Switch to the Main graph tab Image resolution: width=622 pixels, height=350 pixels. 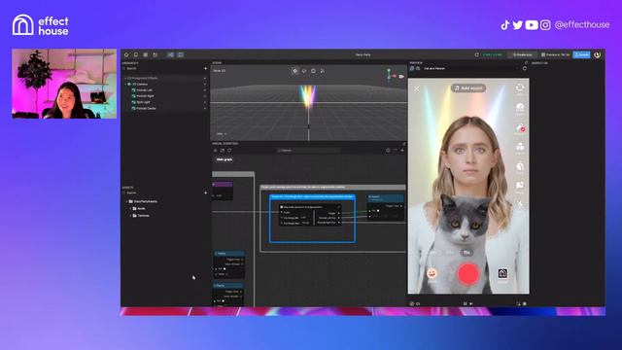point(225,159)
